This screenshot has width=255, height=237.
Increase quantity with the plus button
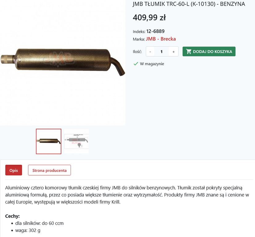tap(174, 52)
